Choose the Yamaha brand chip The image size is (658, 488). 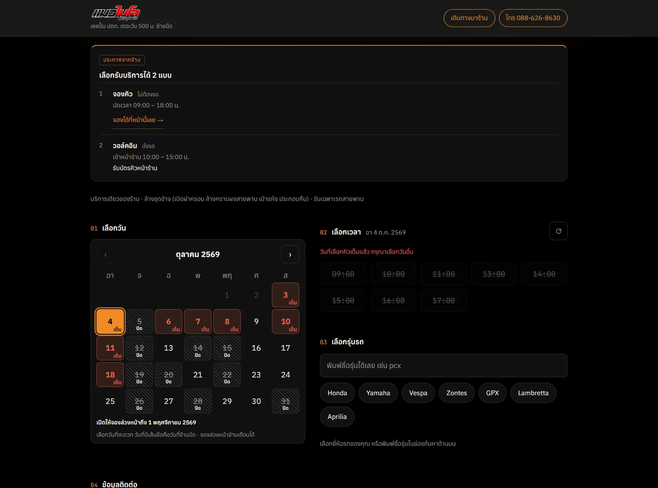click(x=378, y=393)
